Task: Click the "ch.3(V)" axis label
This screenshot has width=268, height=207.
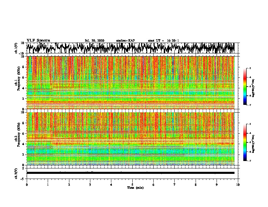Action: tap(16, 174)
